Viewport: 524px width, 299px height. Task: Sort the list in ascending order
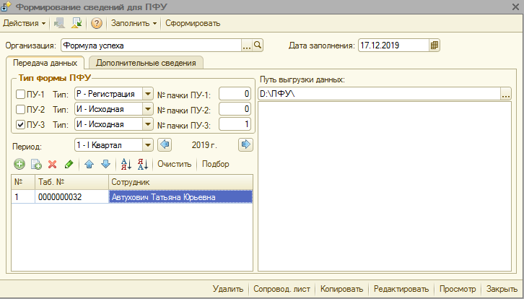tap(126, 164)
